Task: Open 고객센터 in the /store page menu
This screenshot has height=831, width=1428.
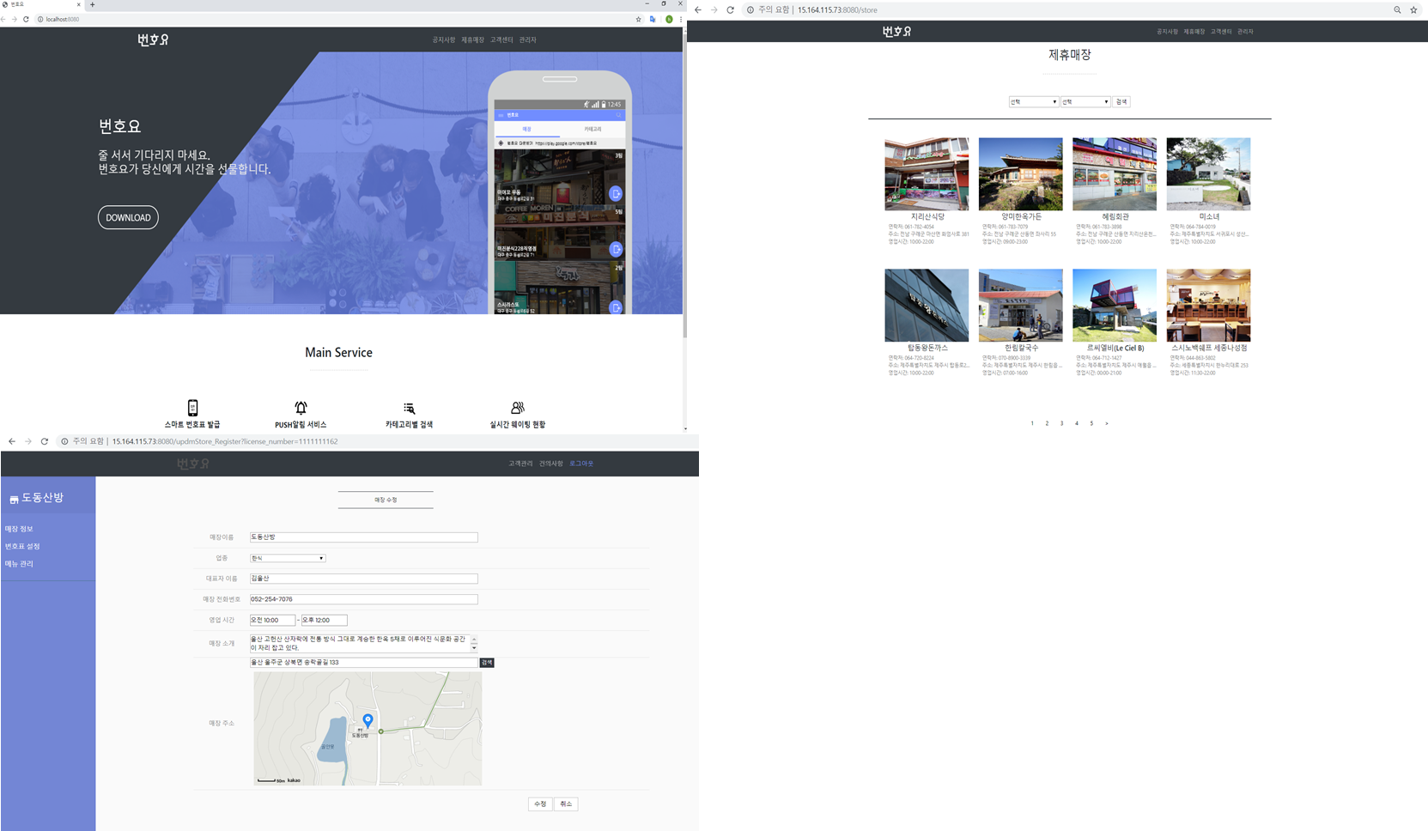Action: 1221,32
